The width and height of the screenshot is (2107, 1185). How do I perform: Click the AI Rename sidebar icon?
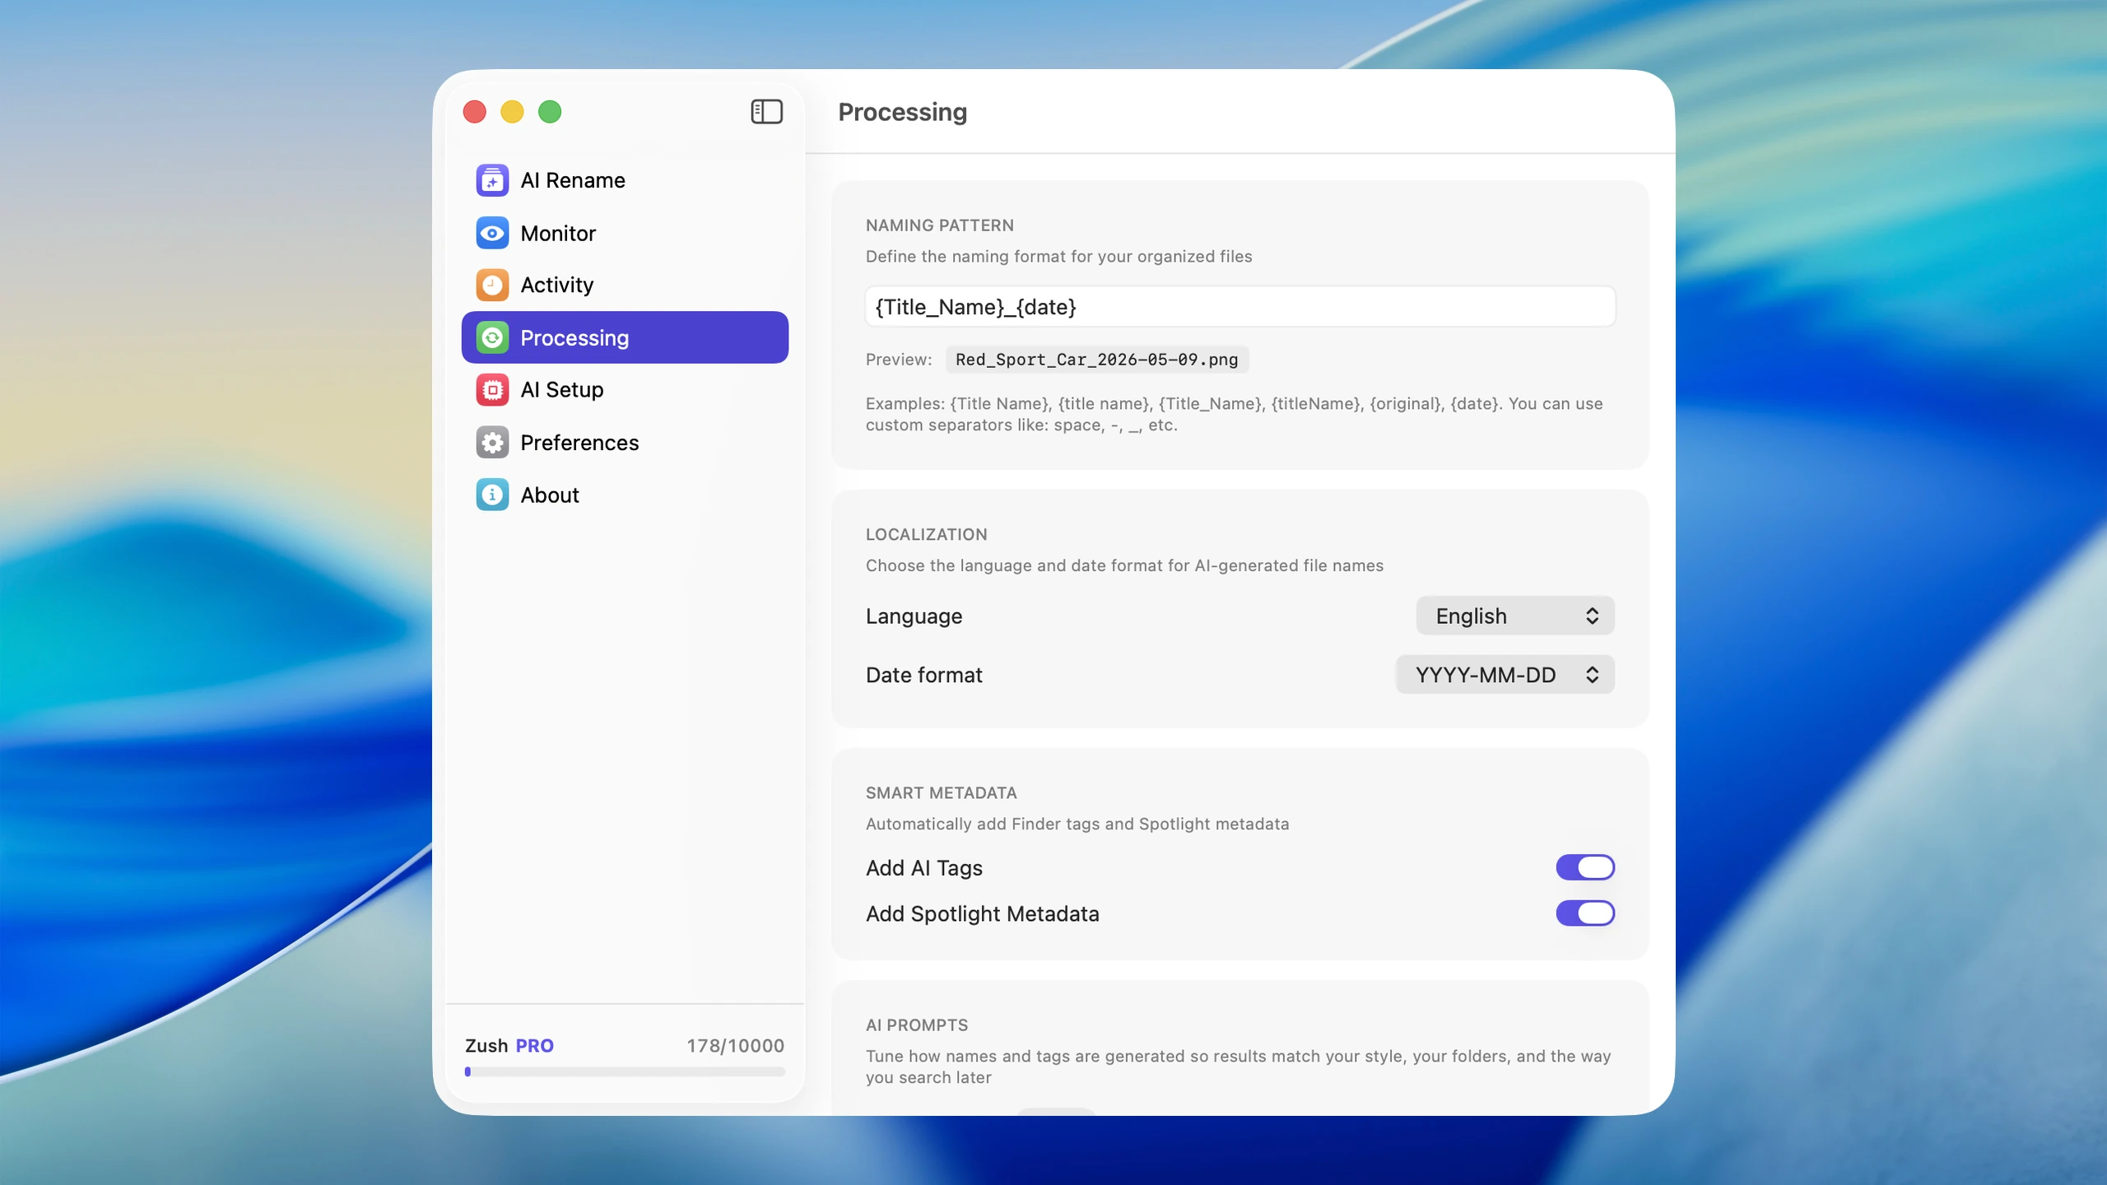tap(492, 180)
